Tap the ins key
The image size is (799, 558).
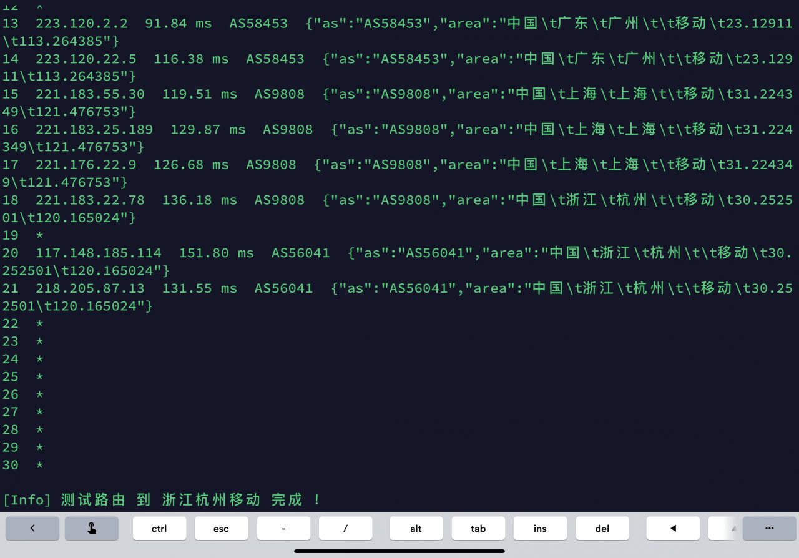540,528
